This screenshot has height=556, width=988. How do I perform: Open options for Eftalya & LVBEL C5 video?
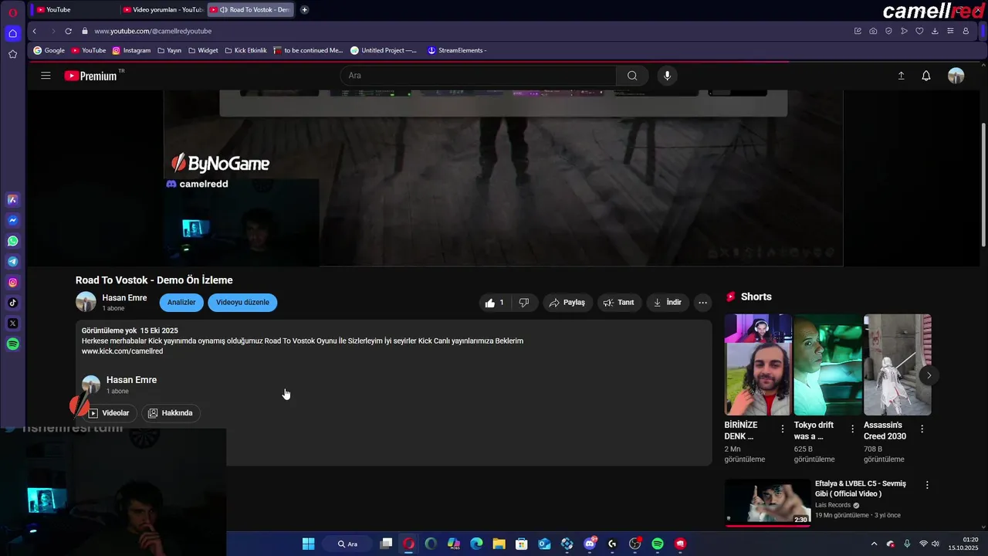point(927,485)
